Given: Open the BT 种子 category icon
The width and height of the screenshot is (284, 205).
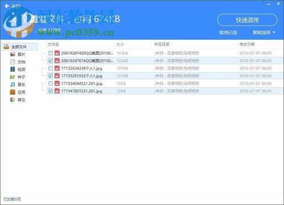Looking at the screenshot, I should coord(12,77).
